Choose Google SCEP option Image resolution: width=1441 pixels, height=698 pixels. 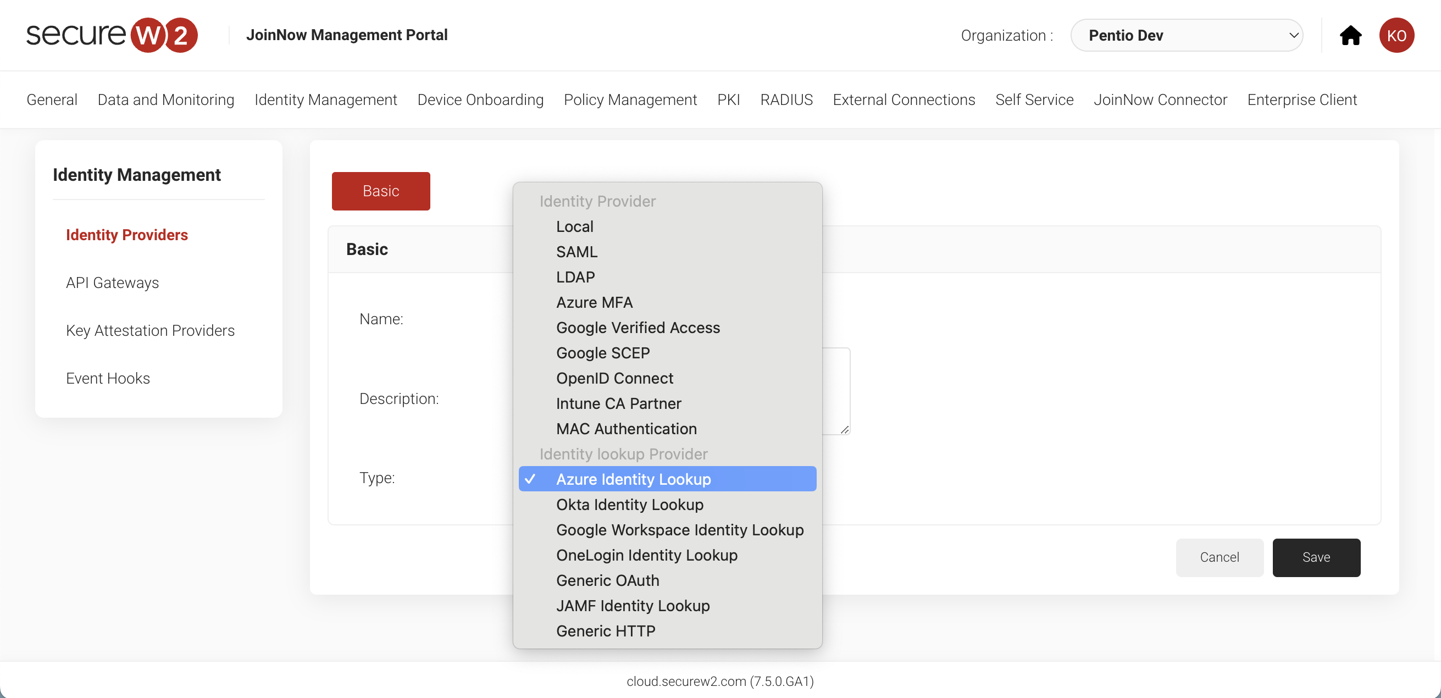pos(667,353)
